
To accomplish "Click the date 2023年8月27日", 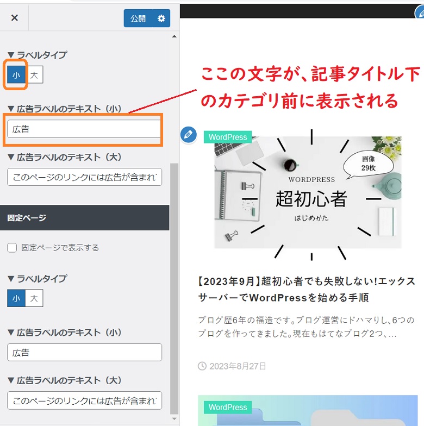I will pyautogui.click(x=238, y=366).
